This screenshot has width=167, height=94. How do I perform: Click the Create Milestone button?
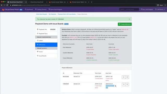125,24
